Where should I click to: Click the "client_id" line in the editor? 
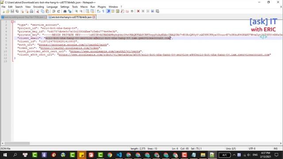48,42
